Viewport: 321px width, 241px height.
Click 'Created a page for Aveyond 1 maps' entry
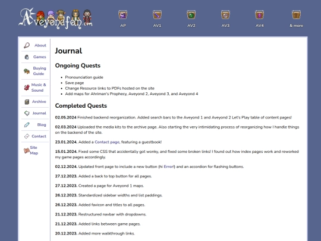[x=99, y=186]
